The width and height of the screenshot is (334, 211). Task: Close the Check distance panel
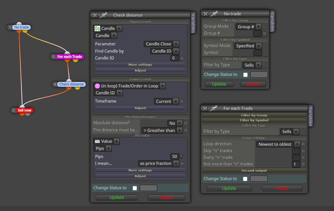[95, 15]
